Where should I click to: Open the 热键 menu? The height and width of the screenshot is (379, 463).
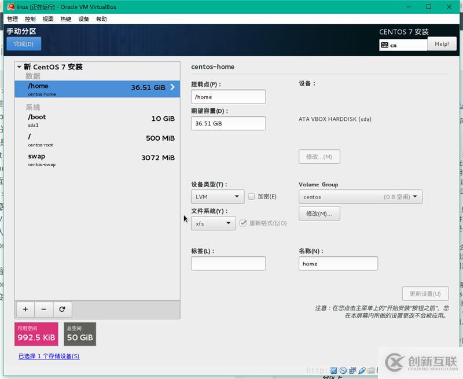point(66,19)
